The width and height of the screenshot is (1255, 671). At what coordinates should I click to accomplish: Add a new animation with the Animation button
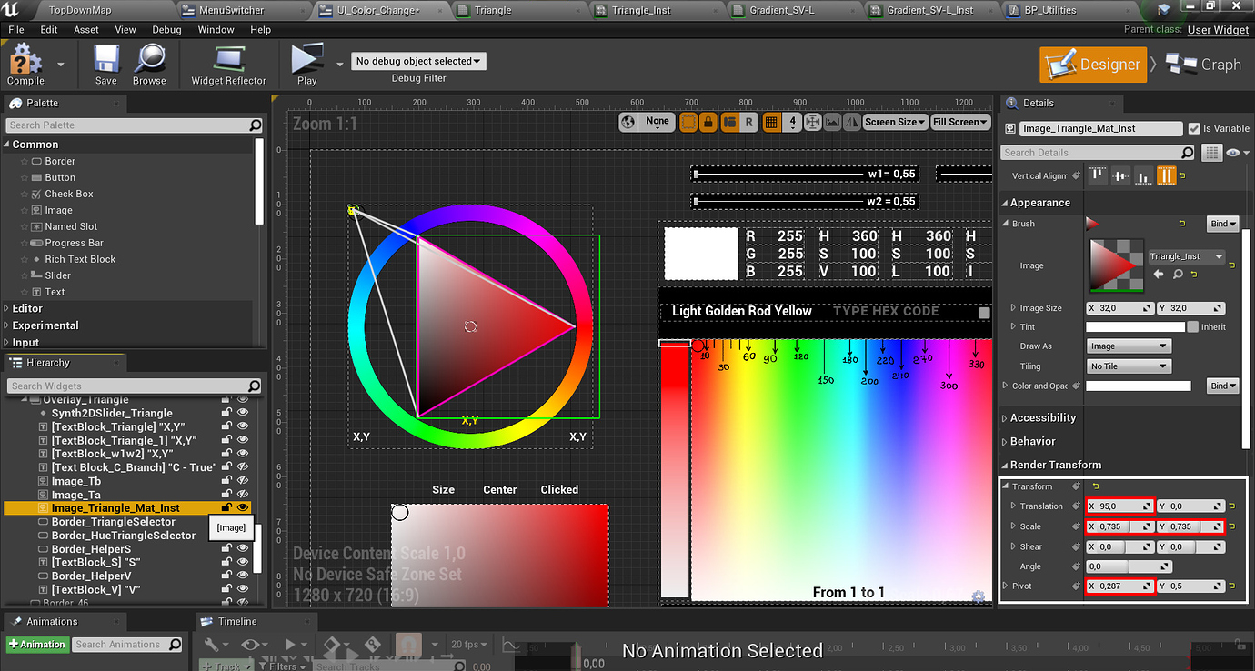point(36,645)
